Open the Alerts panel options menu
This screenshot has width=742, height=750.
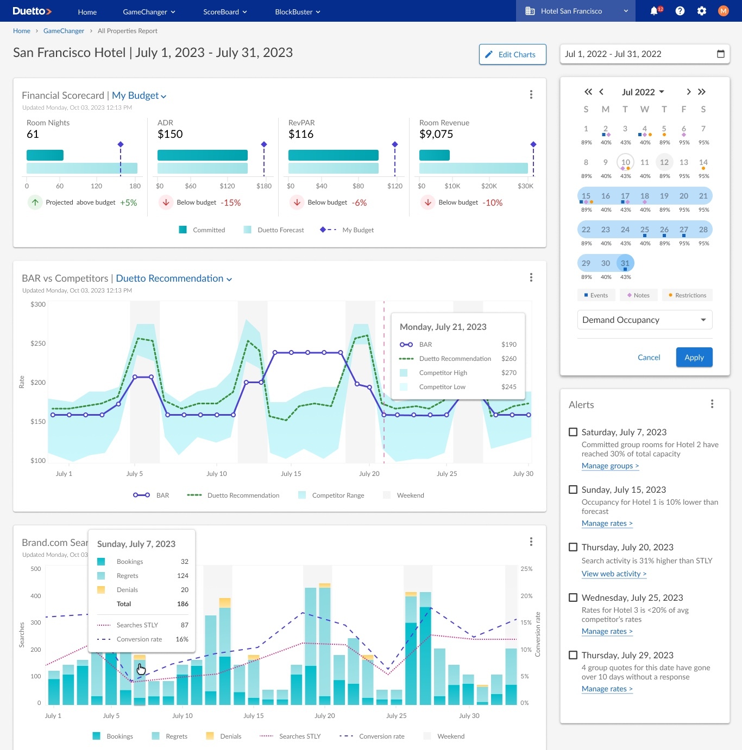pyautogui.click(x=712, y=404)
